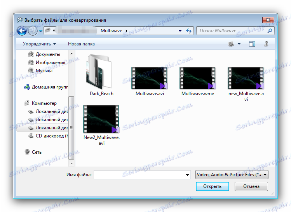Click the CD-дисковод drive icon

31,136
